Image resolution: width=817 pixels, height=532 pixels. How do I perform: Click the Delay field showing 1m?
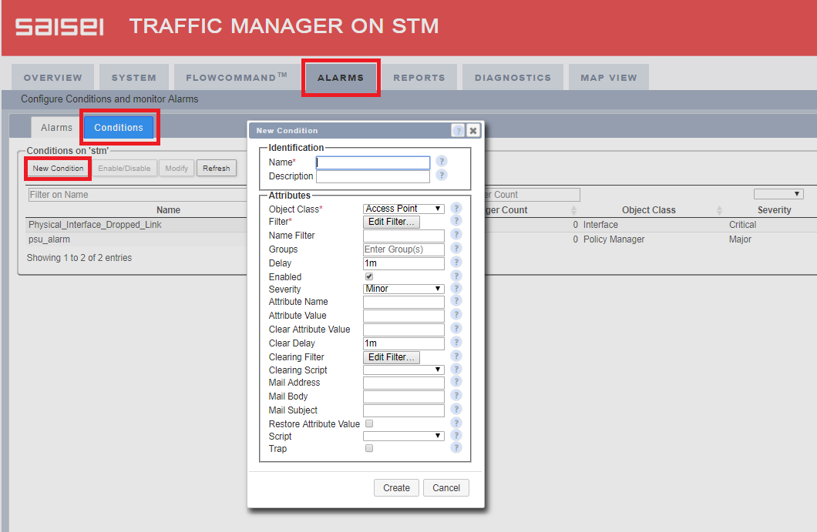(404, 263)
